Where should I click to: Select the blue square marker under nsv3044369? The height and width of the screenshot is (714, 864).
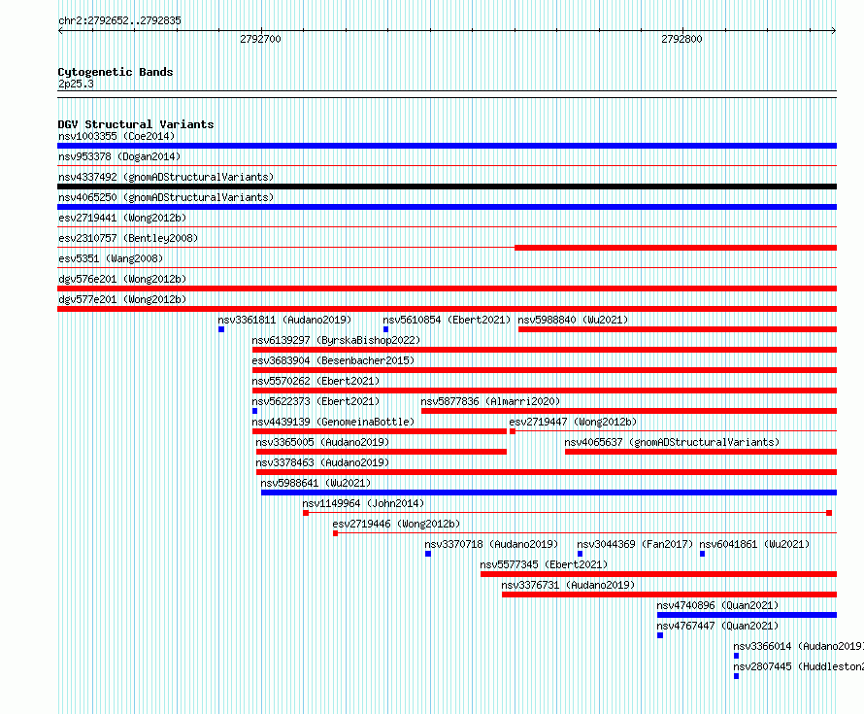[x=580, y=554]
